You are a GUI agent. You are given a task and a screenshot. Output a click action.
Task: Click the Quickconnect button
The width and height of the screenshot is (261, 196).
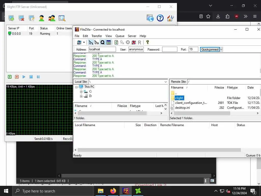(x=210, y=49)
